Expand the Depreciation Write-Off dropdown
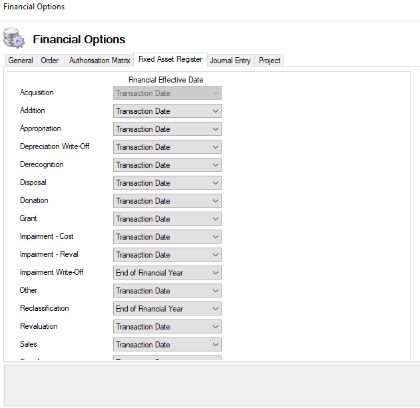Viewport: 420px width, 408px height. tap(167, 147)
